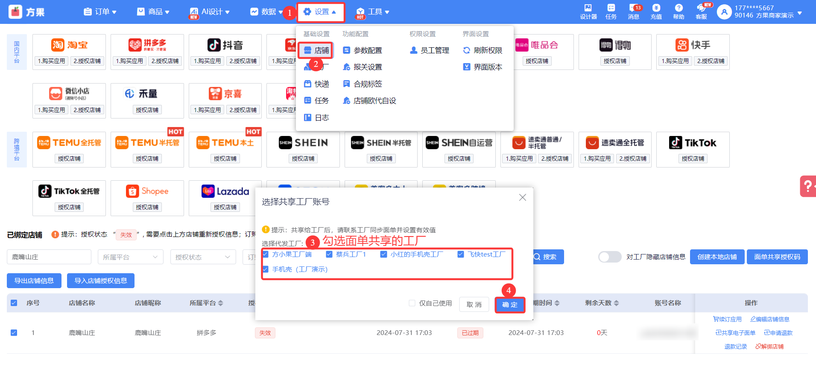Image resolution: width=816 pixels, height=367 pixels.
Task: Click the user avatar icon
Action: coord(724,12)
